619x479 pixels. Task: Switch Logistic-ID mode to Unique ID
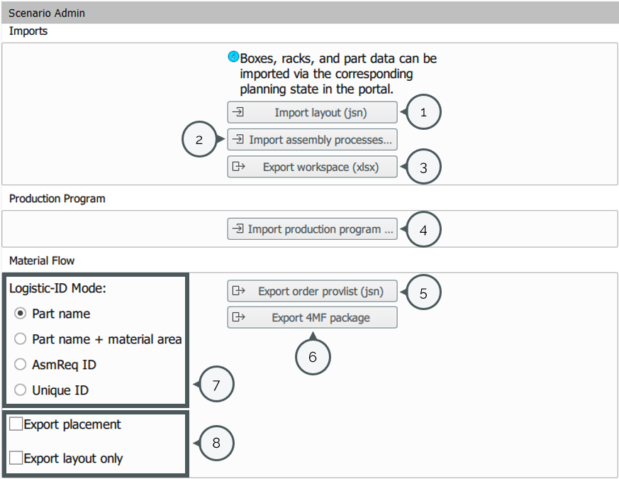(x=21, y=390)
